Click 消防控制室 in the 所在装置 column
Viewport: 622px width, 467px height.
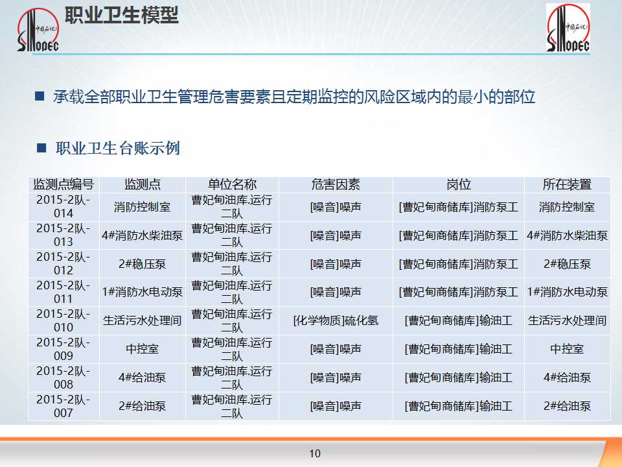click(x=567, y=207)
